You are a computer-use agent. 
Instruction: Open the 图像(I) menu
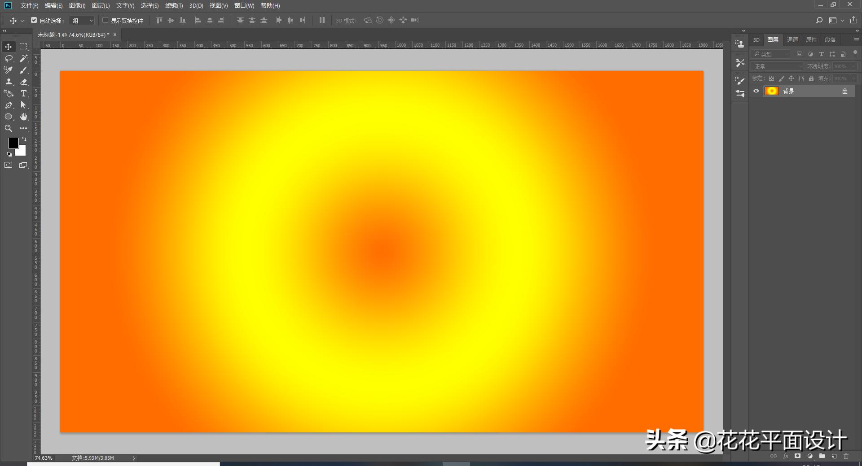(x=77, y=5)
